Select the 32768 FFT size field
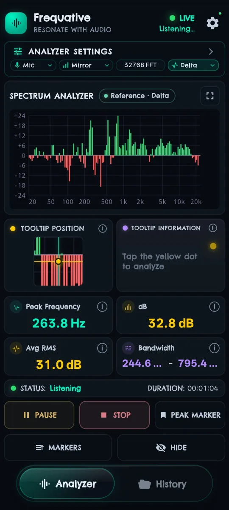The height and width of the screenshot is (510, 229). [140, 65]
